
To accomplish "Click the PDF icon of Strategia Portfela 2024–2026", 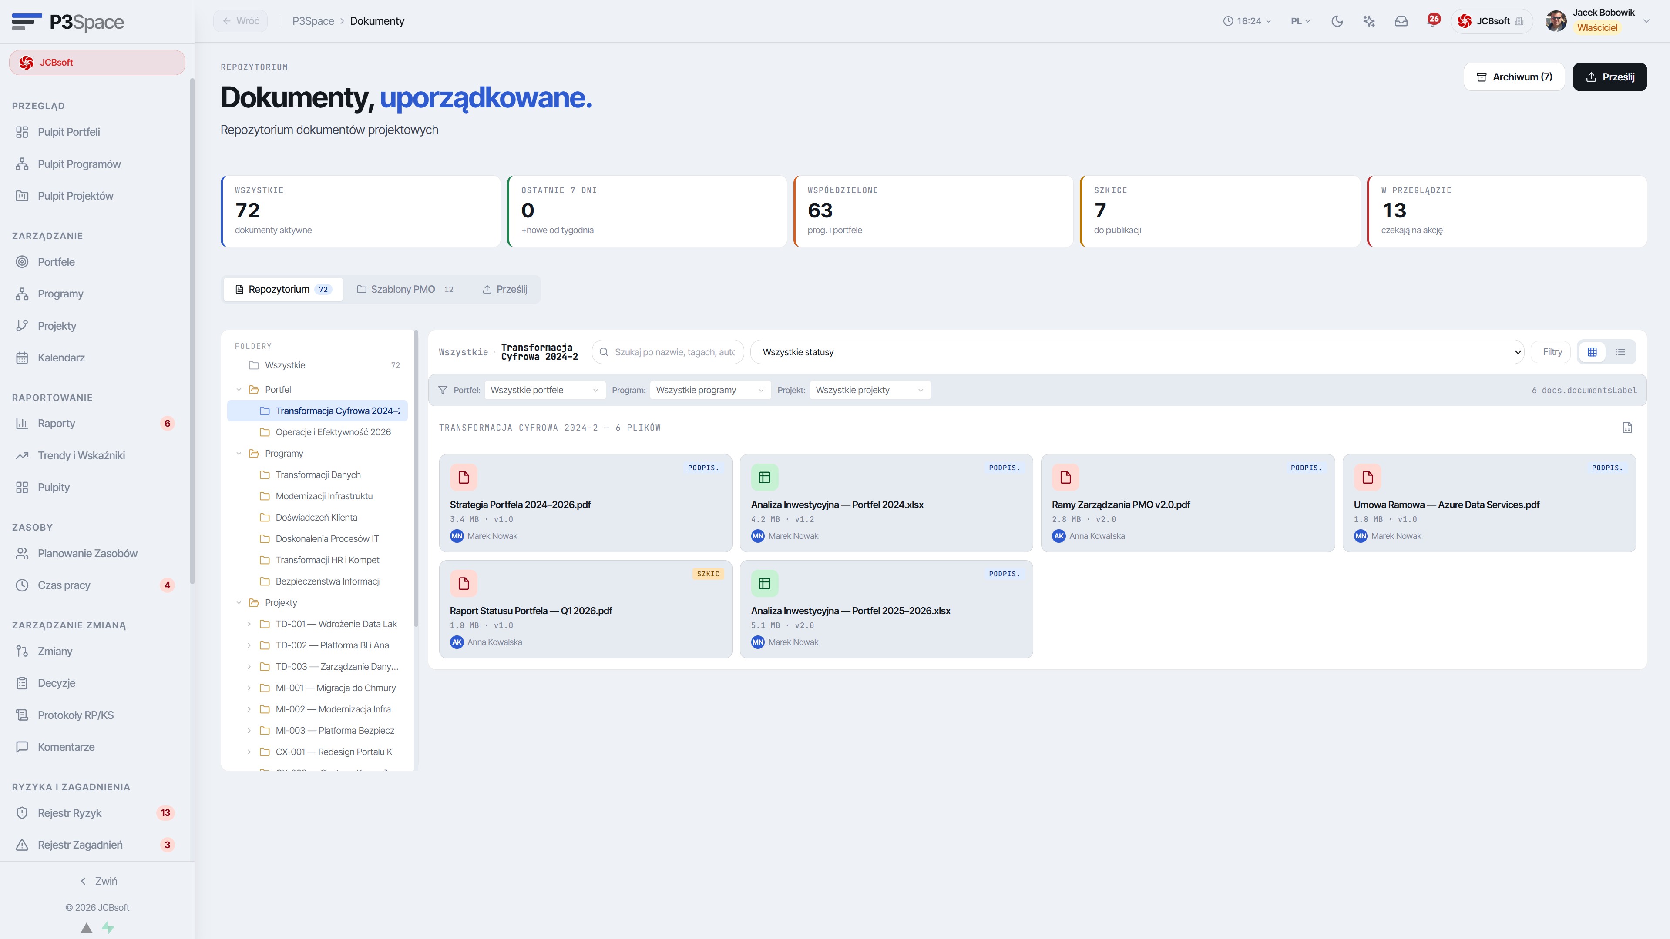I will 464,478.
